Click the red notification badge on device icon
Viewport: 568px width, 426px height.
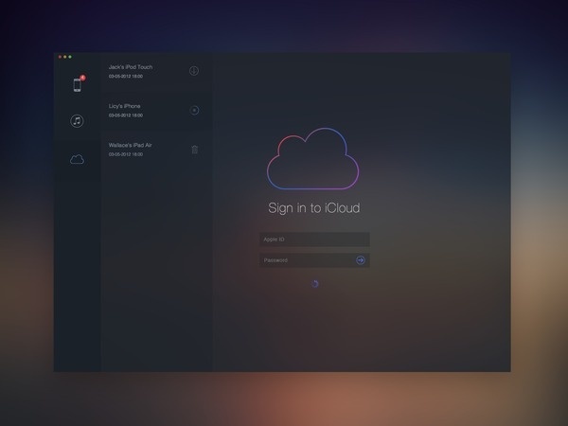coord(83,78)
